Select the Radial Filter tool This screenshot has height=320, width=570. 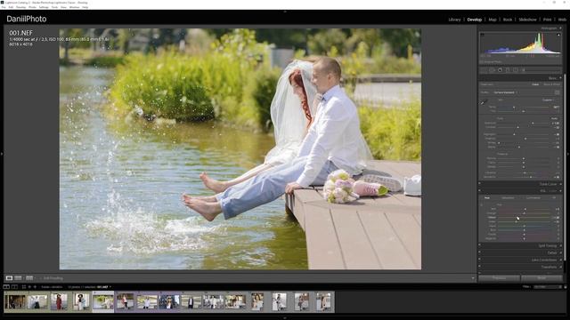point(515,70)
